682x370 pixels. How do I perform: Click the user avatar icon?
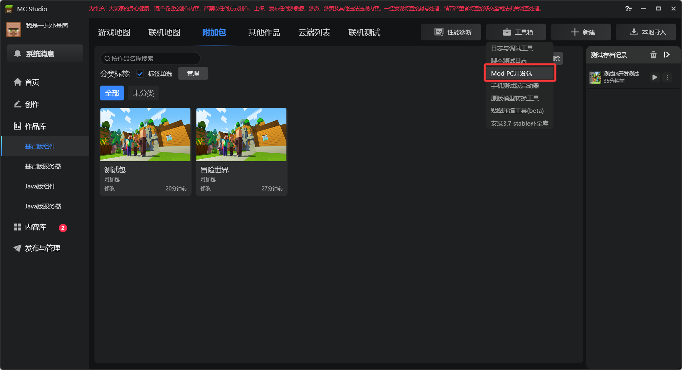[x=14, y=30]
